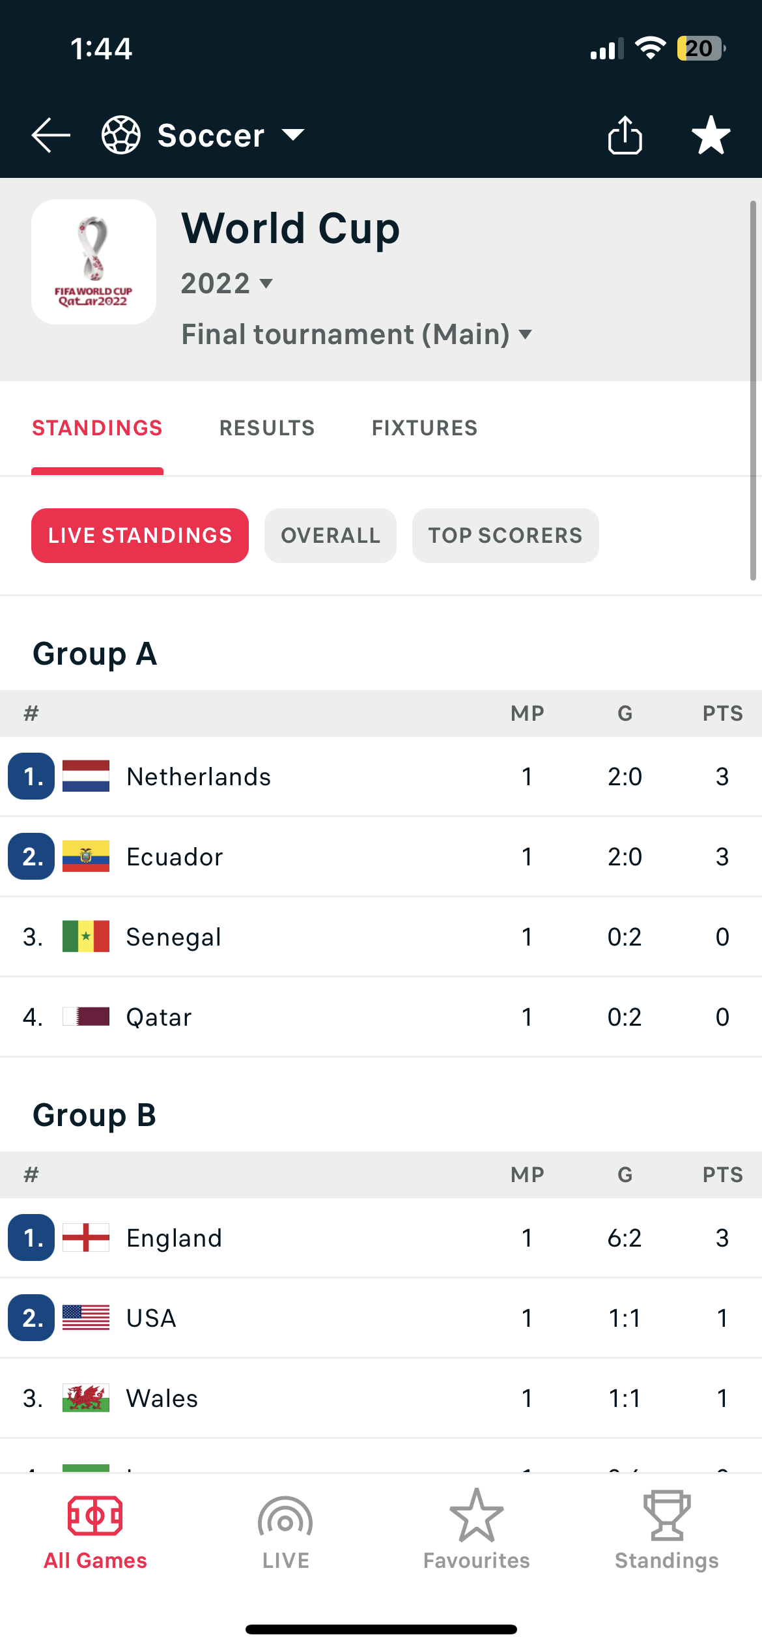The width and height of the screenshot is (762, 1650).
Task: Toggle the favourite star in header
Action: (711, 136)
